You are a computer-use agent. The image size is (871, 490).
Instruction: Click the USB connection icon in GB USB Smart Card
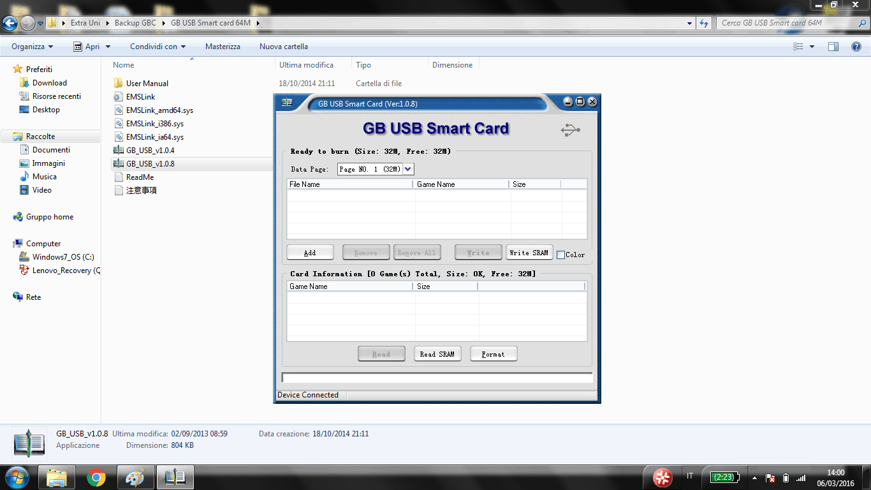570,130
